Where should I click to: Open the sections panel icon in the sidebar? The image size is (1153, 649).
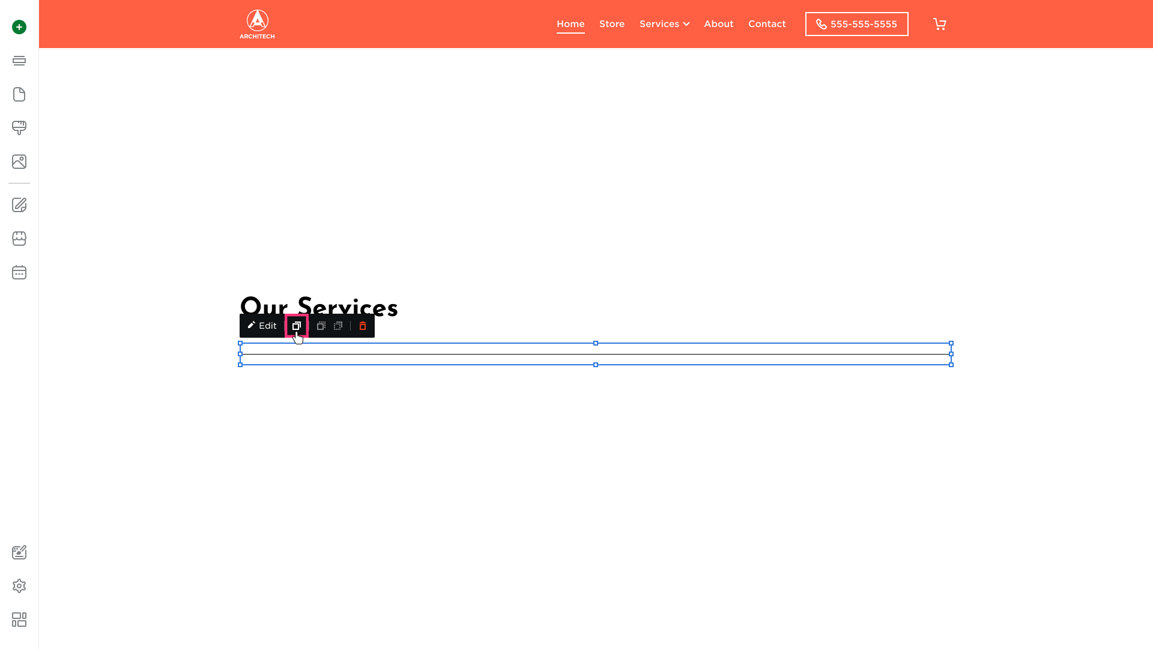click(x=19, y=61)
